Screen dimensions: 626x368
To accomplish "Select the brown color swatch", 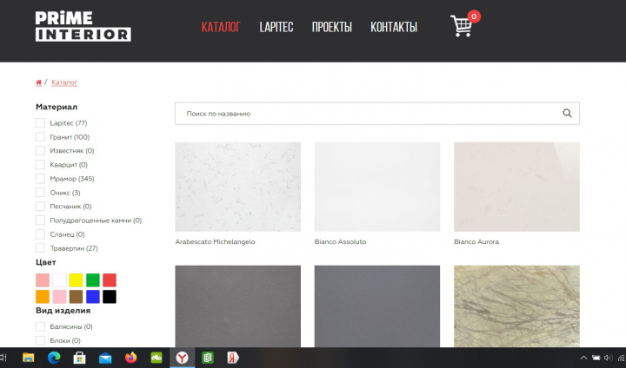I will (x=76, y=297).
